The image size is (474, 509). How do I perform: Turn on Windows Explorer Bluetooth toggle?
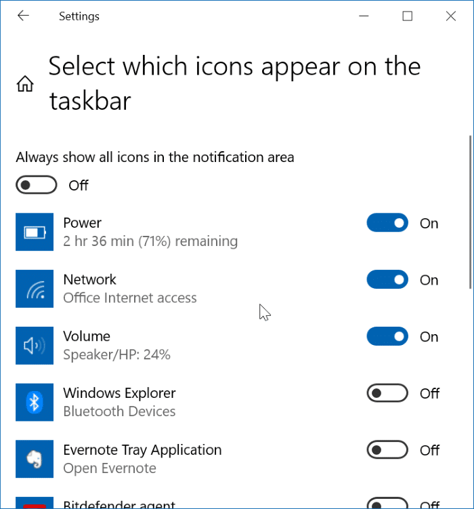387,393
